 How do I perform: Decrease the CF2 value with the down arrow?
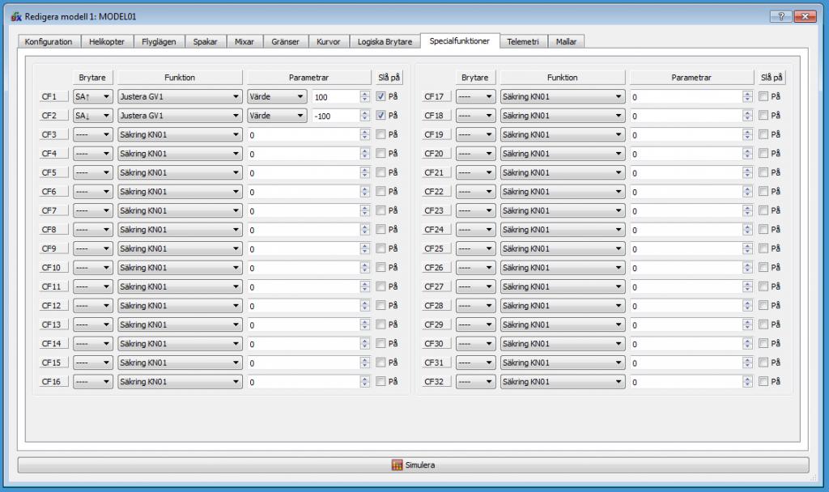pyautogui.click(x=365, y=118)
